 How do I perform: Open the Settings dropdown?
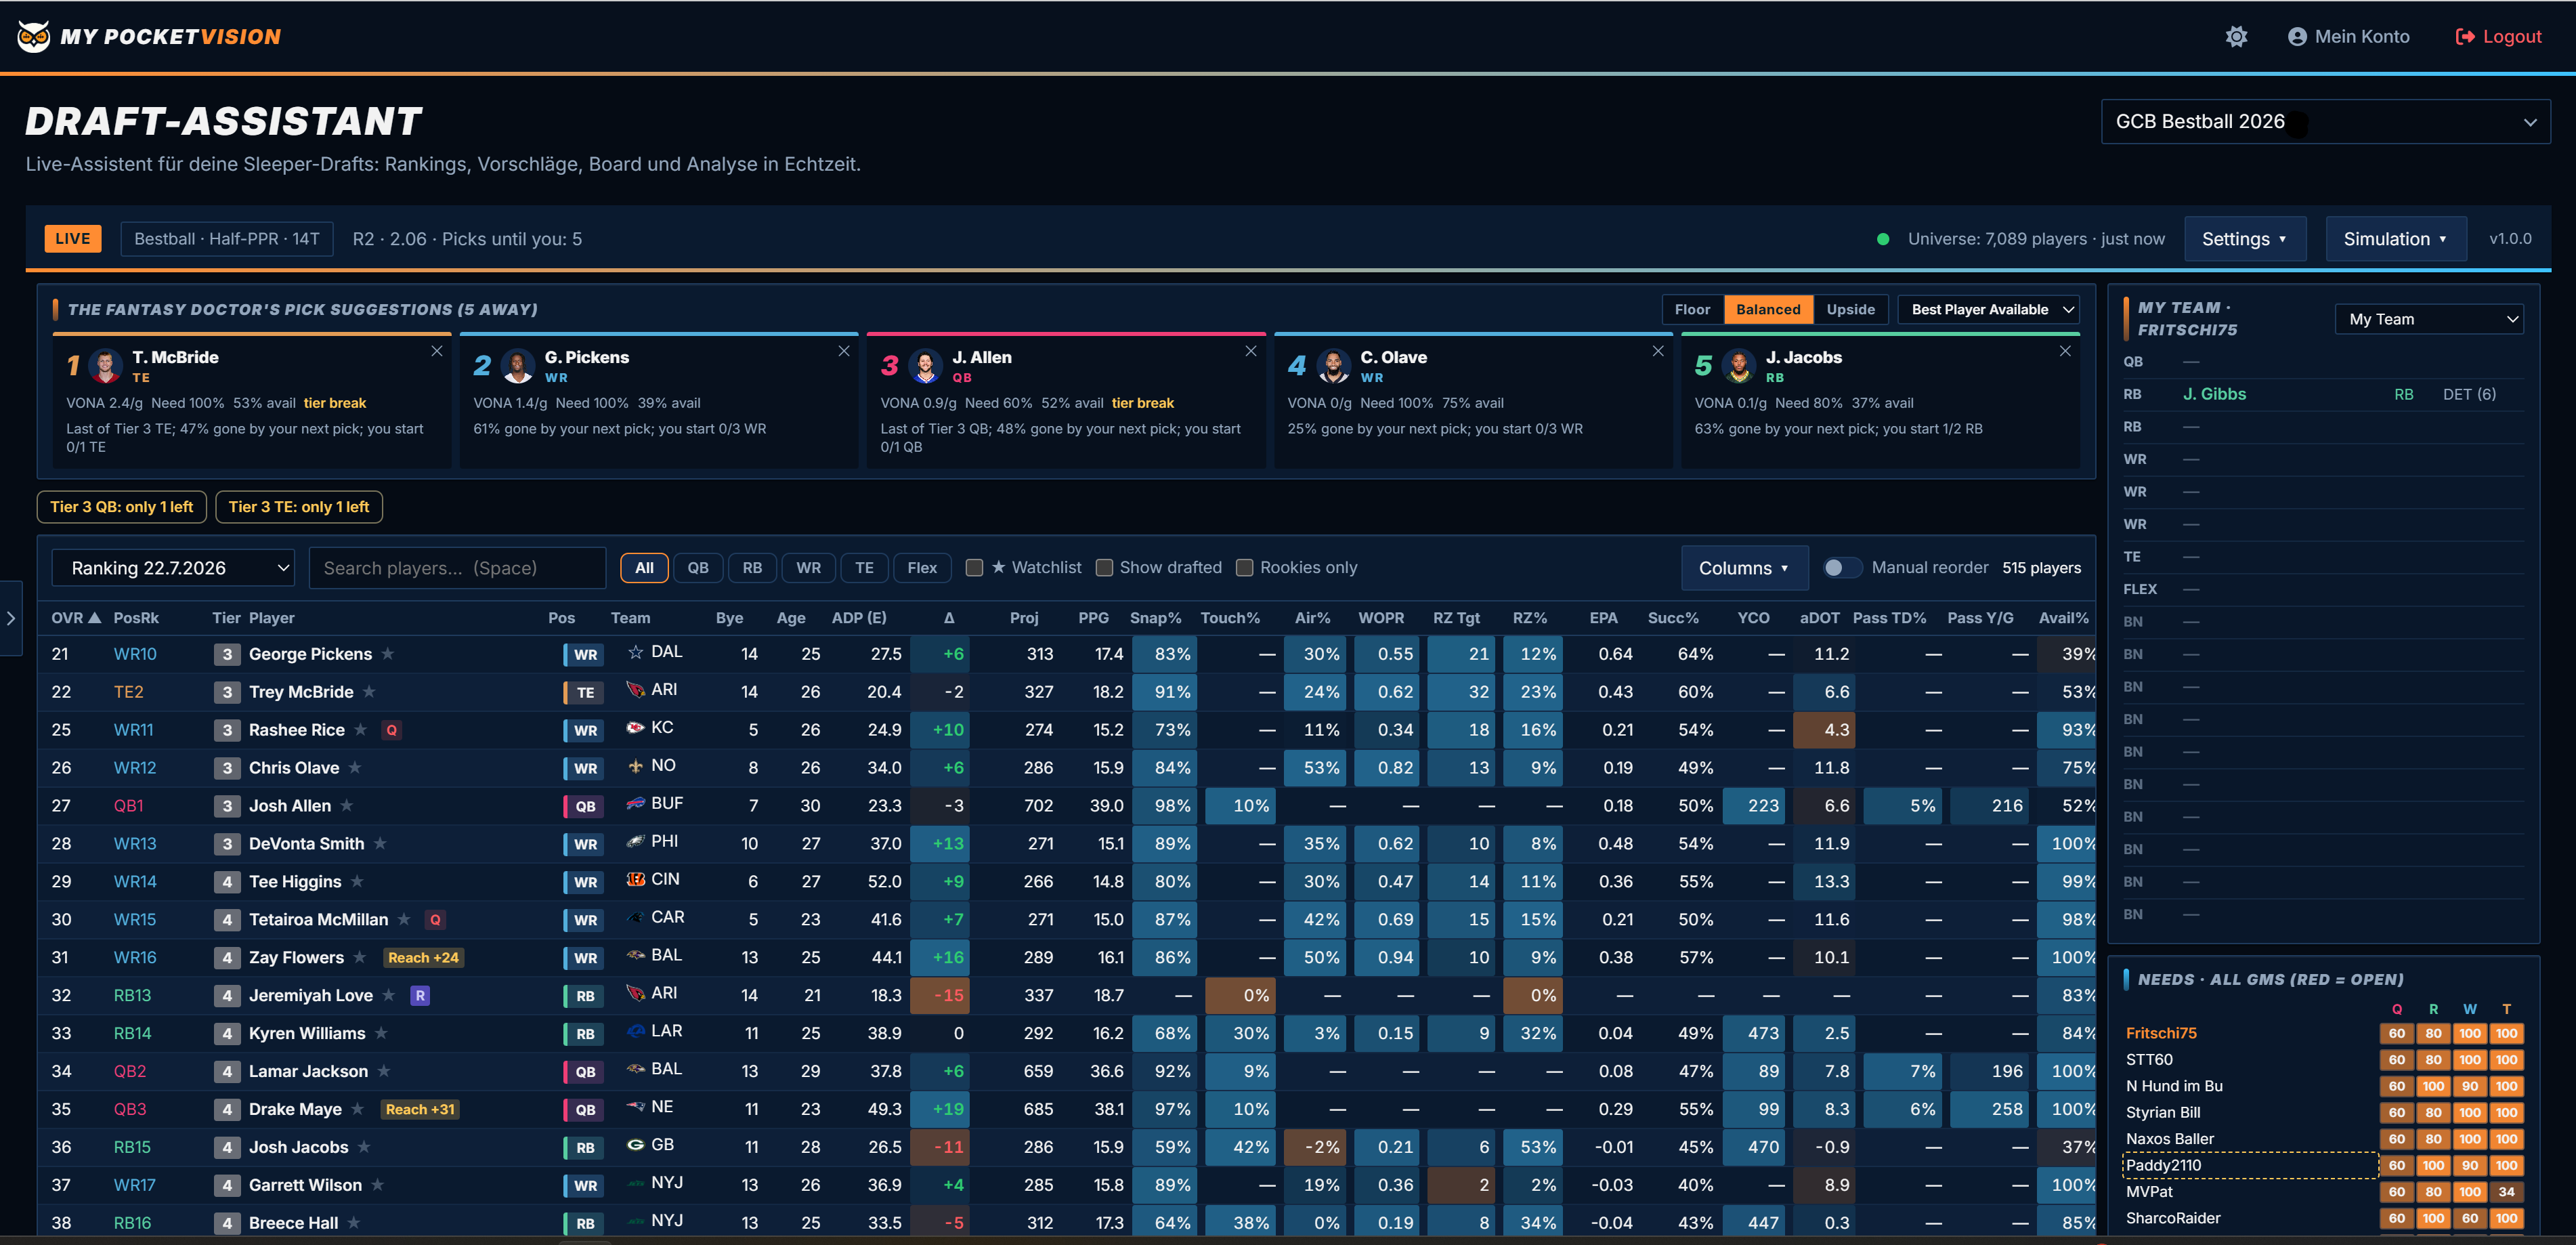tap(2244, 239)
